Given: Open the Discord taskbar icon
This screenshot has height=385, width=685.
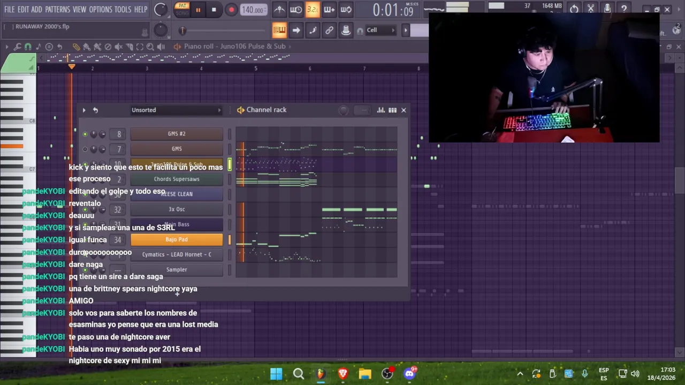Looking at the screenshot, I should click(x=409, y=374).
